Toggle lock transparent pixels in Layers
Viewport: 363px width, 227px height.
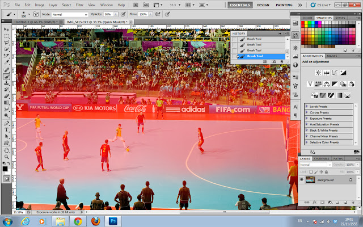tap(311, 172)
